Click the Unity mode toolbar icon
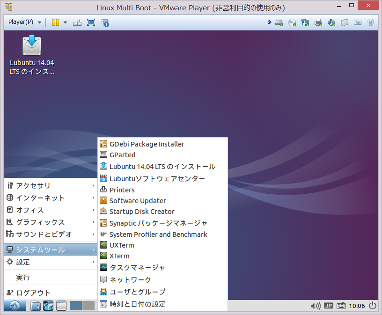 pyautogui.click(x=105, y=22)
